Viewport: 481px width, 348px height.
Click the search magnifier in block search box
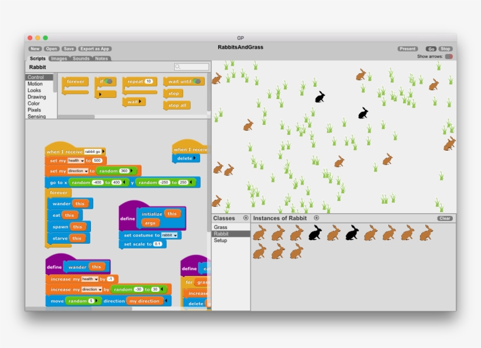(x=178, y=67)
